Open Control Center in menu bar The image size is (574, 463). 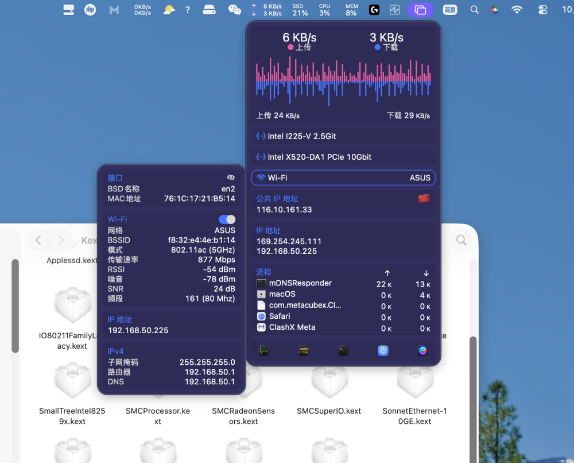(x=543, y=10)
